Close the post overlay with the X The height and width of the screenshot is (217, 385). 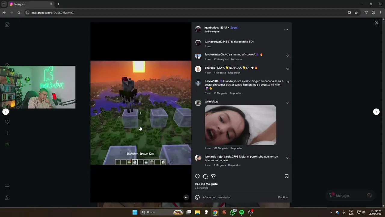click(x=376, y=23)
